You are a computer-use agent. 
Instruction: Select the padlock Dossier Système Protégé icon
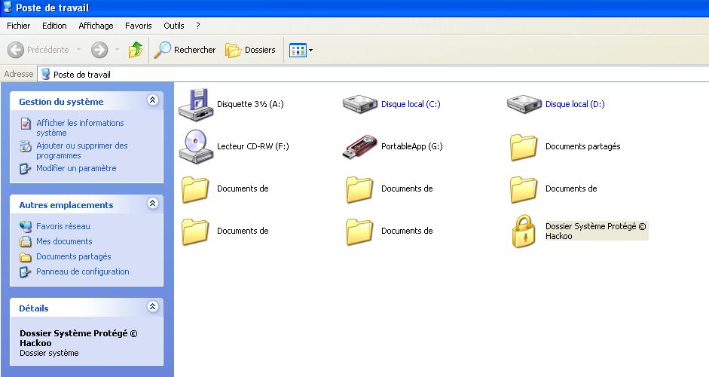tap(524, 231)
